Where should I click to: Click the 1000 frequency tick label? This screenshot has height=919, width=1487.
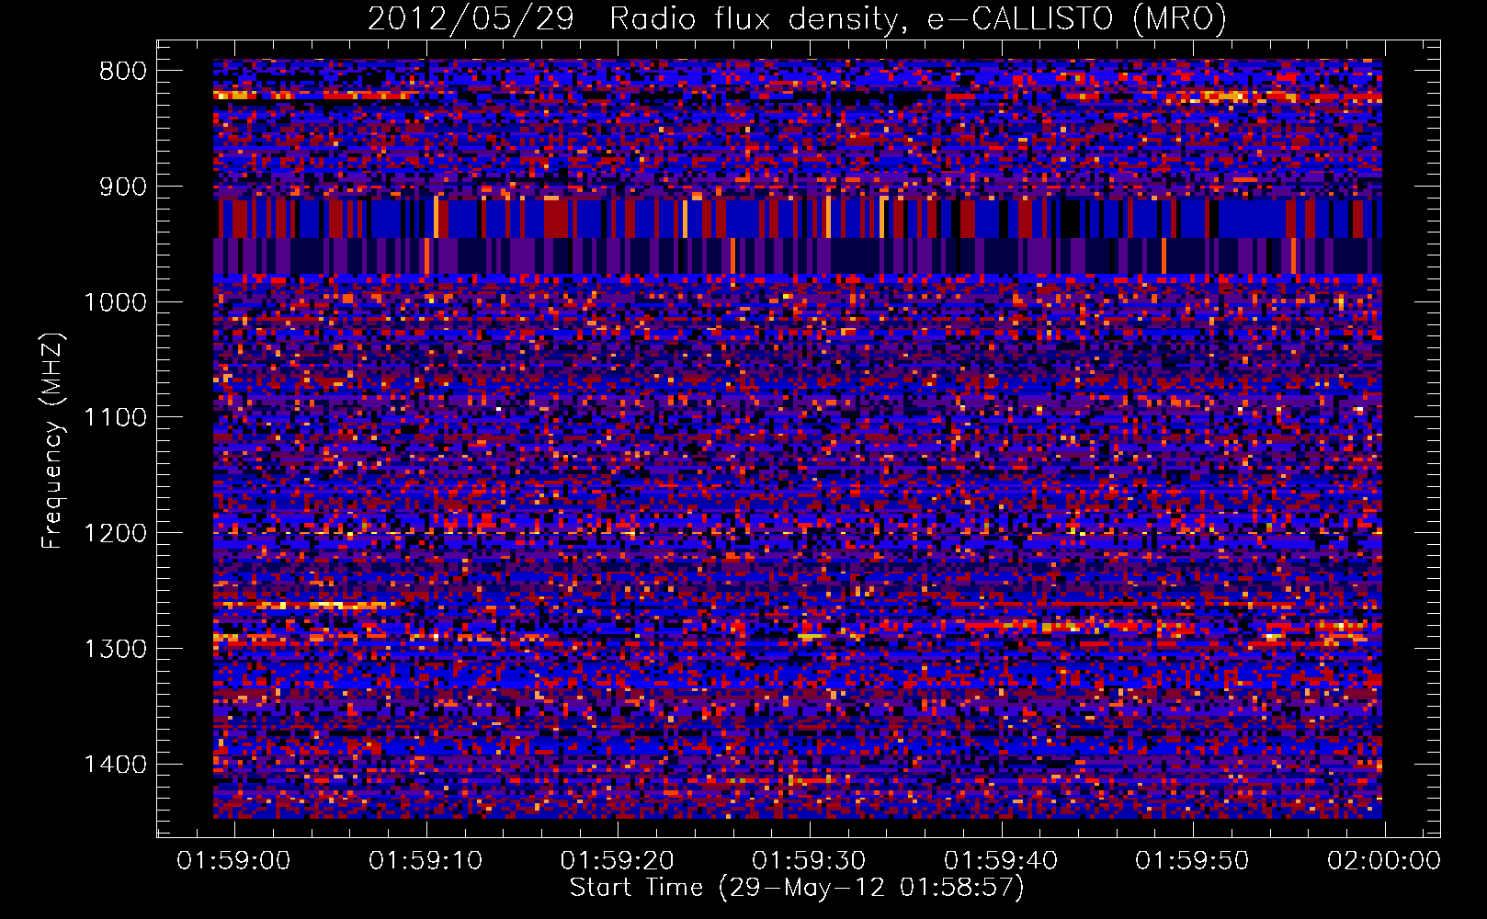pyautogui.click(x=115, y=303)
